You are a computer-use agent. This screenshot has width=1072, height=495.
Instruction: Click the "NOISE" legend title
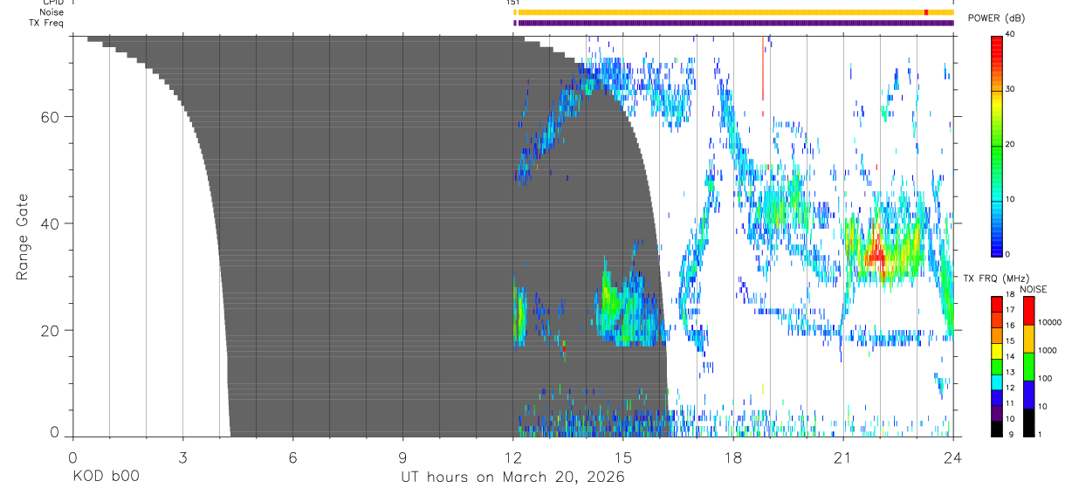pos(1034,289)
